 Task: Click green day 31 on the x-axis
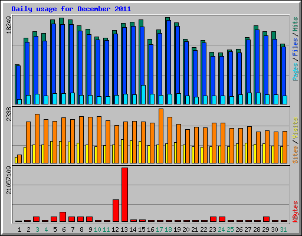coord(283,230)
